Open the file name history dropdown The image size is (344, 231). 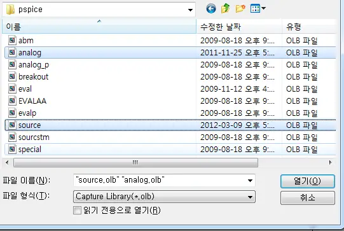(250, 181)
